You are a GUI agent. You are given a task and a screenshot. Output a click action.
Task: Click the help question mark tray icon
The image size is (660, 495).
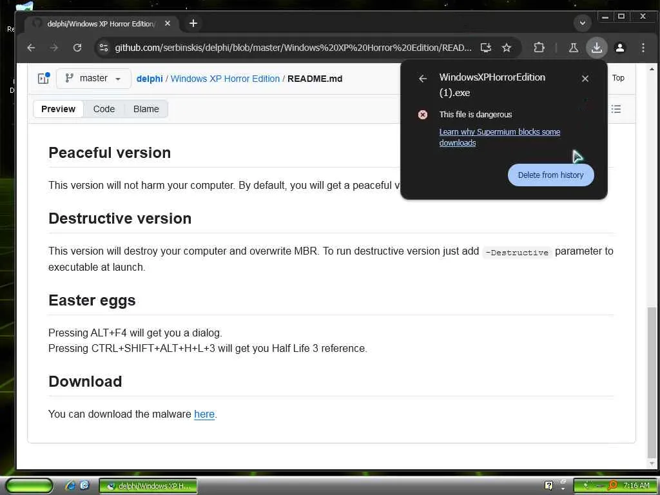click(548, 485)
